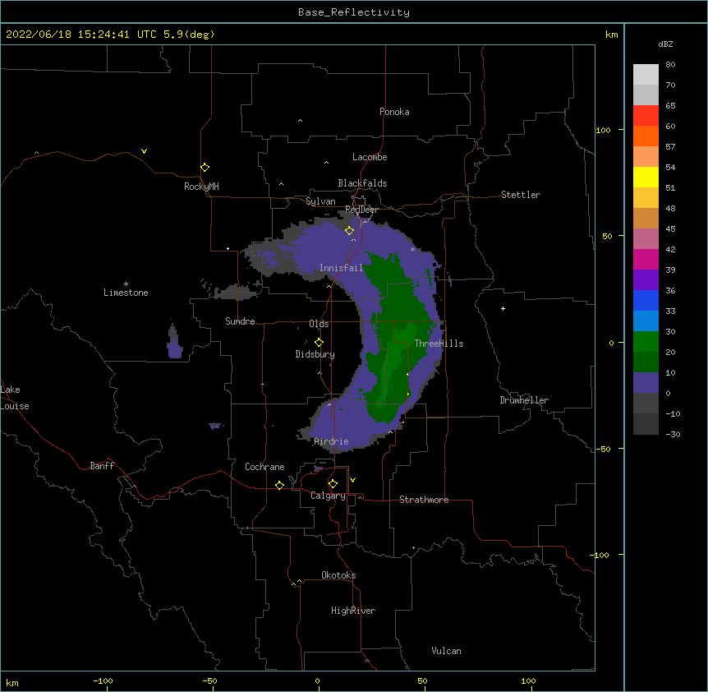The width and height of the screenshot is (708, 692).
Task: Select the green 30 dBZ color swatch
Action: tap(646, 342)
